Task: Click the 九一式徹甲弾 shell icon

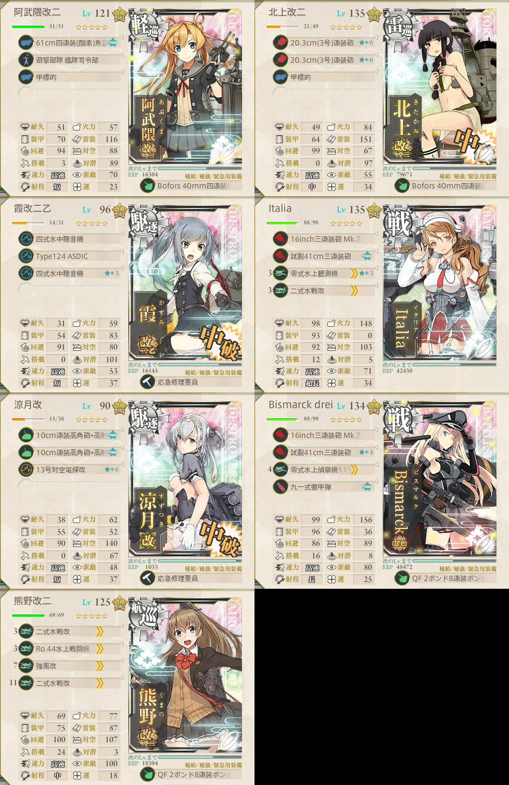Action: click(281, 487)
